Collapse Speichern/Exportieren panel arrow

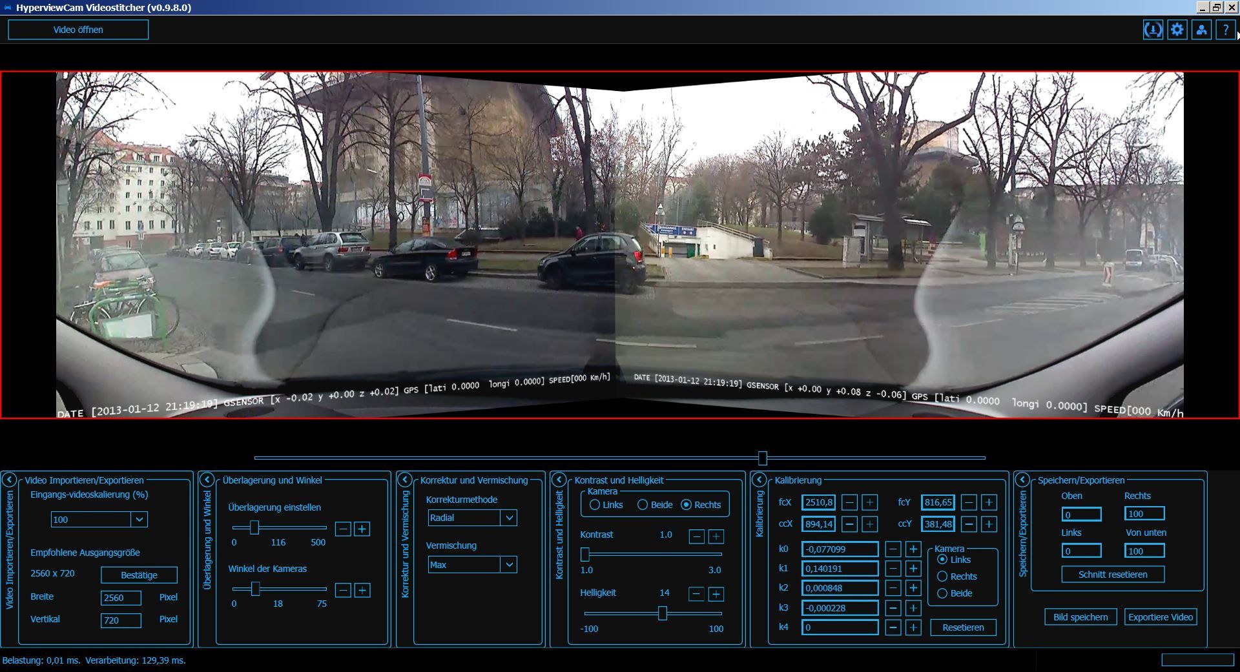tap(1022, 480)
